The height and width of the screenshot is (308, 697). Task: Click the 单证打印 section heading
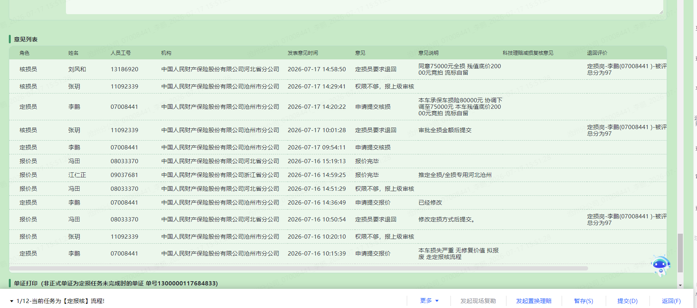116,283
